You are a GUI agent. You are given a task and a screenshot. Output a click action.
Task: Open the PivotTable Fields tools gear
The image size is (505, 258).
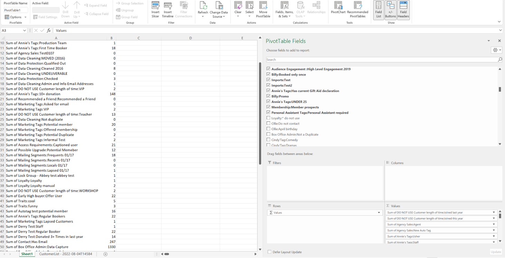point(496,50)
